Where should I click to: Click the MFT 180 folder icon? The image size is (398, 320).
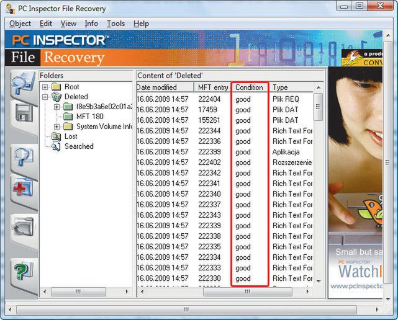click(x=68, y=117)
